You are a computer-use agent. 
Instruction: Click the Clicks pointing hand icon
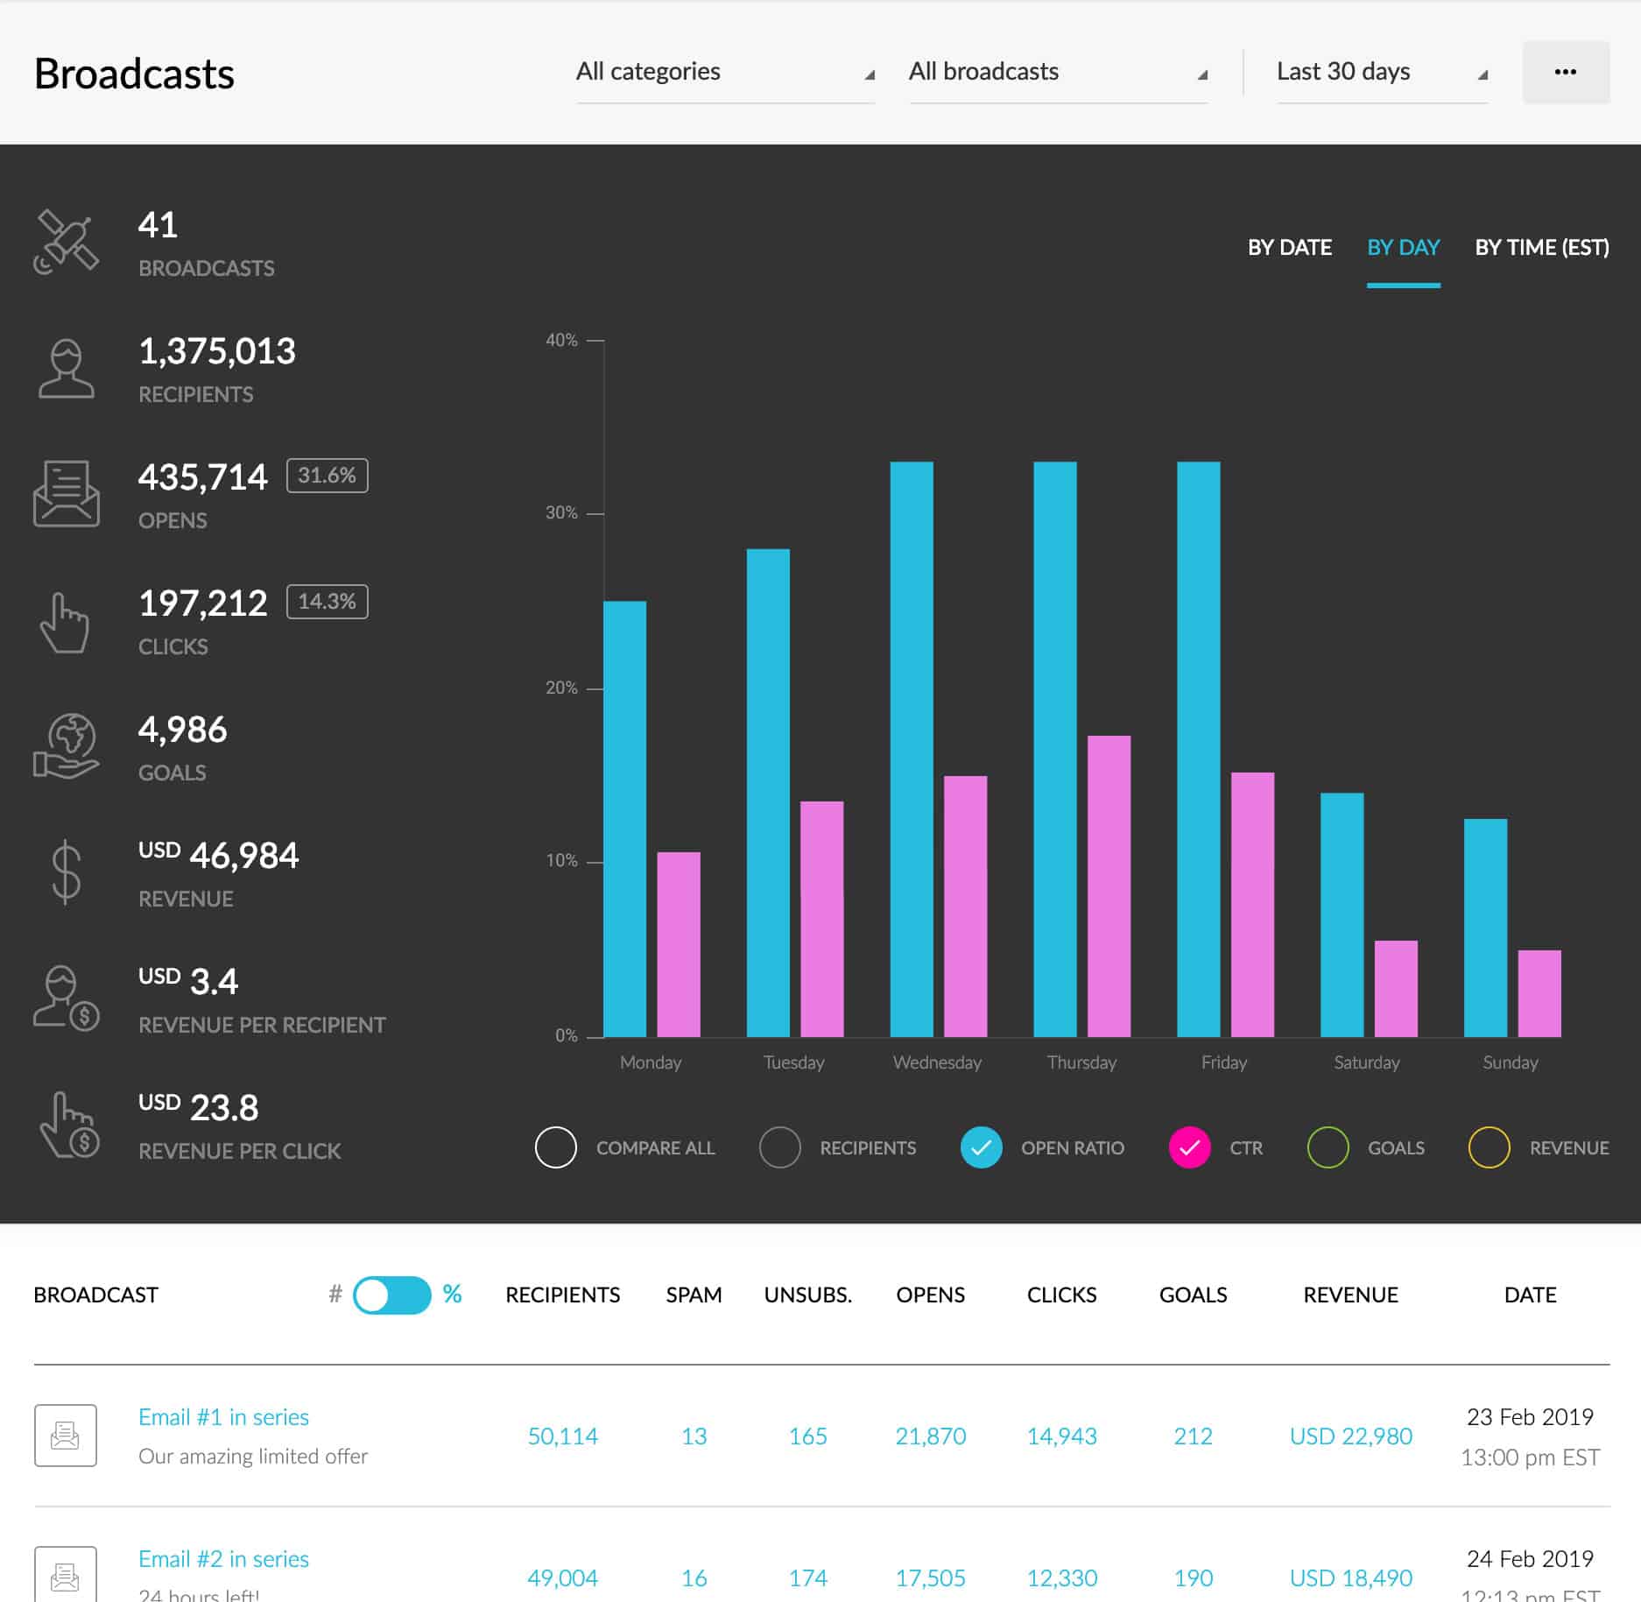pyautogui.click(x=65, y=623)
